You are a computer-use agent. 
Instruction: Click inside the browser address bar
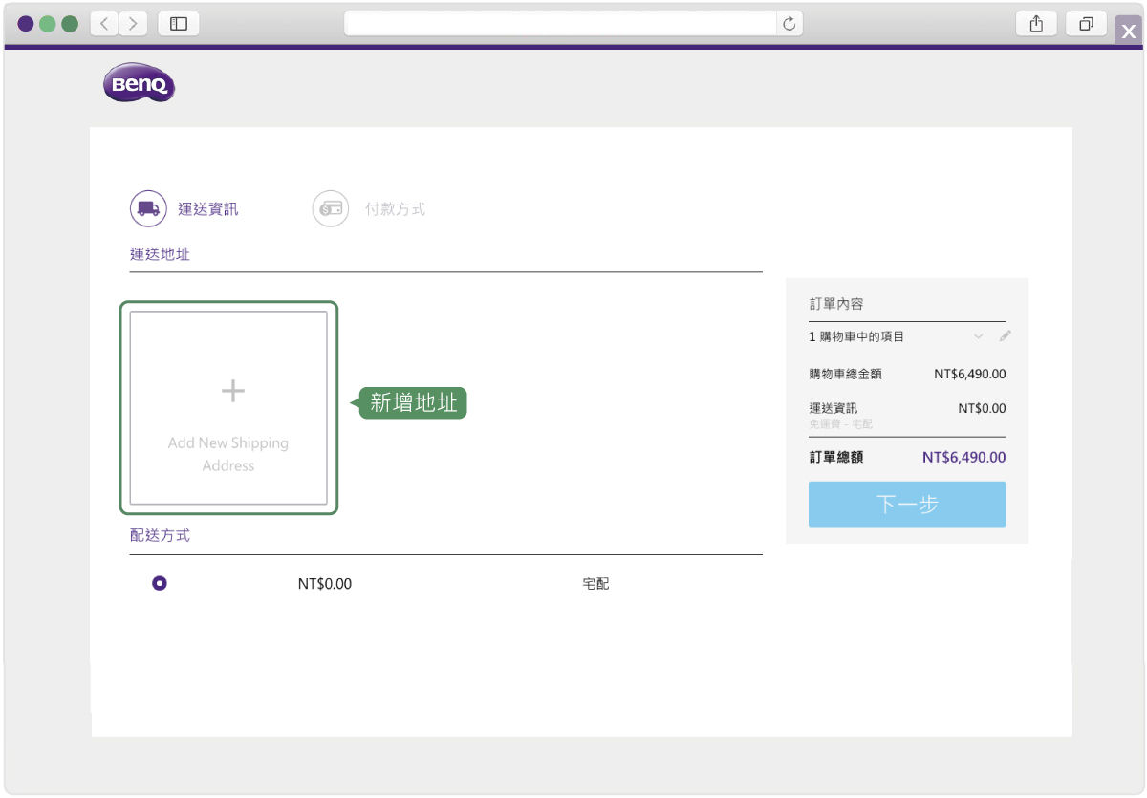click(x=573, y=23)
